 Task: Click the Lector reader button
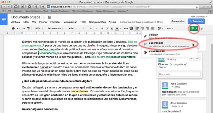pyautogui.click(x=205, y=7)
